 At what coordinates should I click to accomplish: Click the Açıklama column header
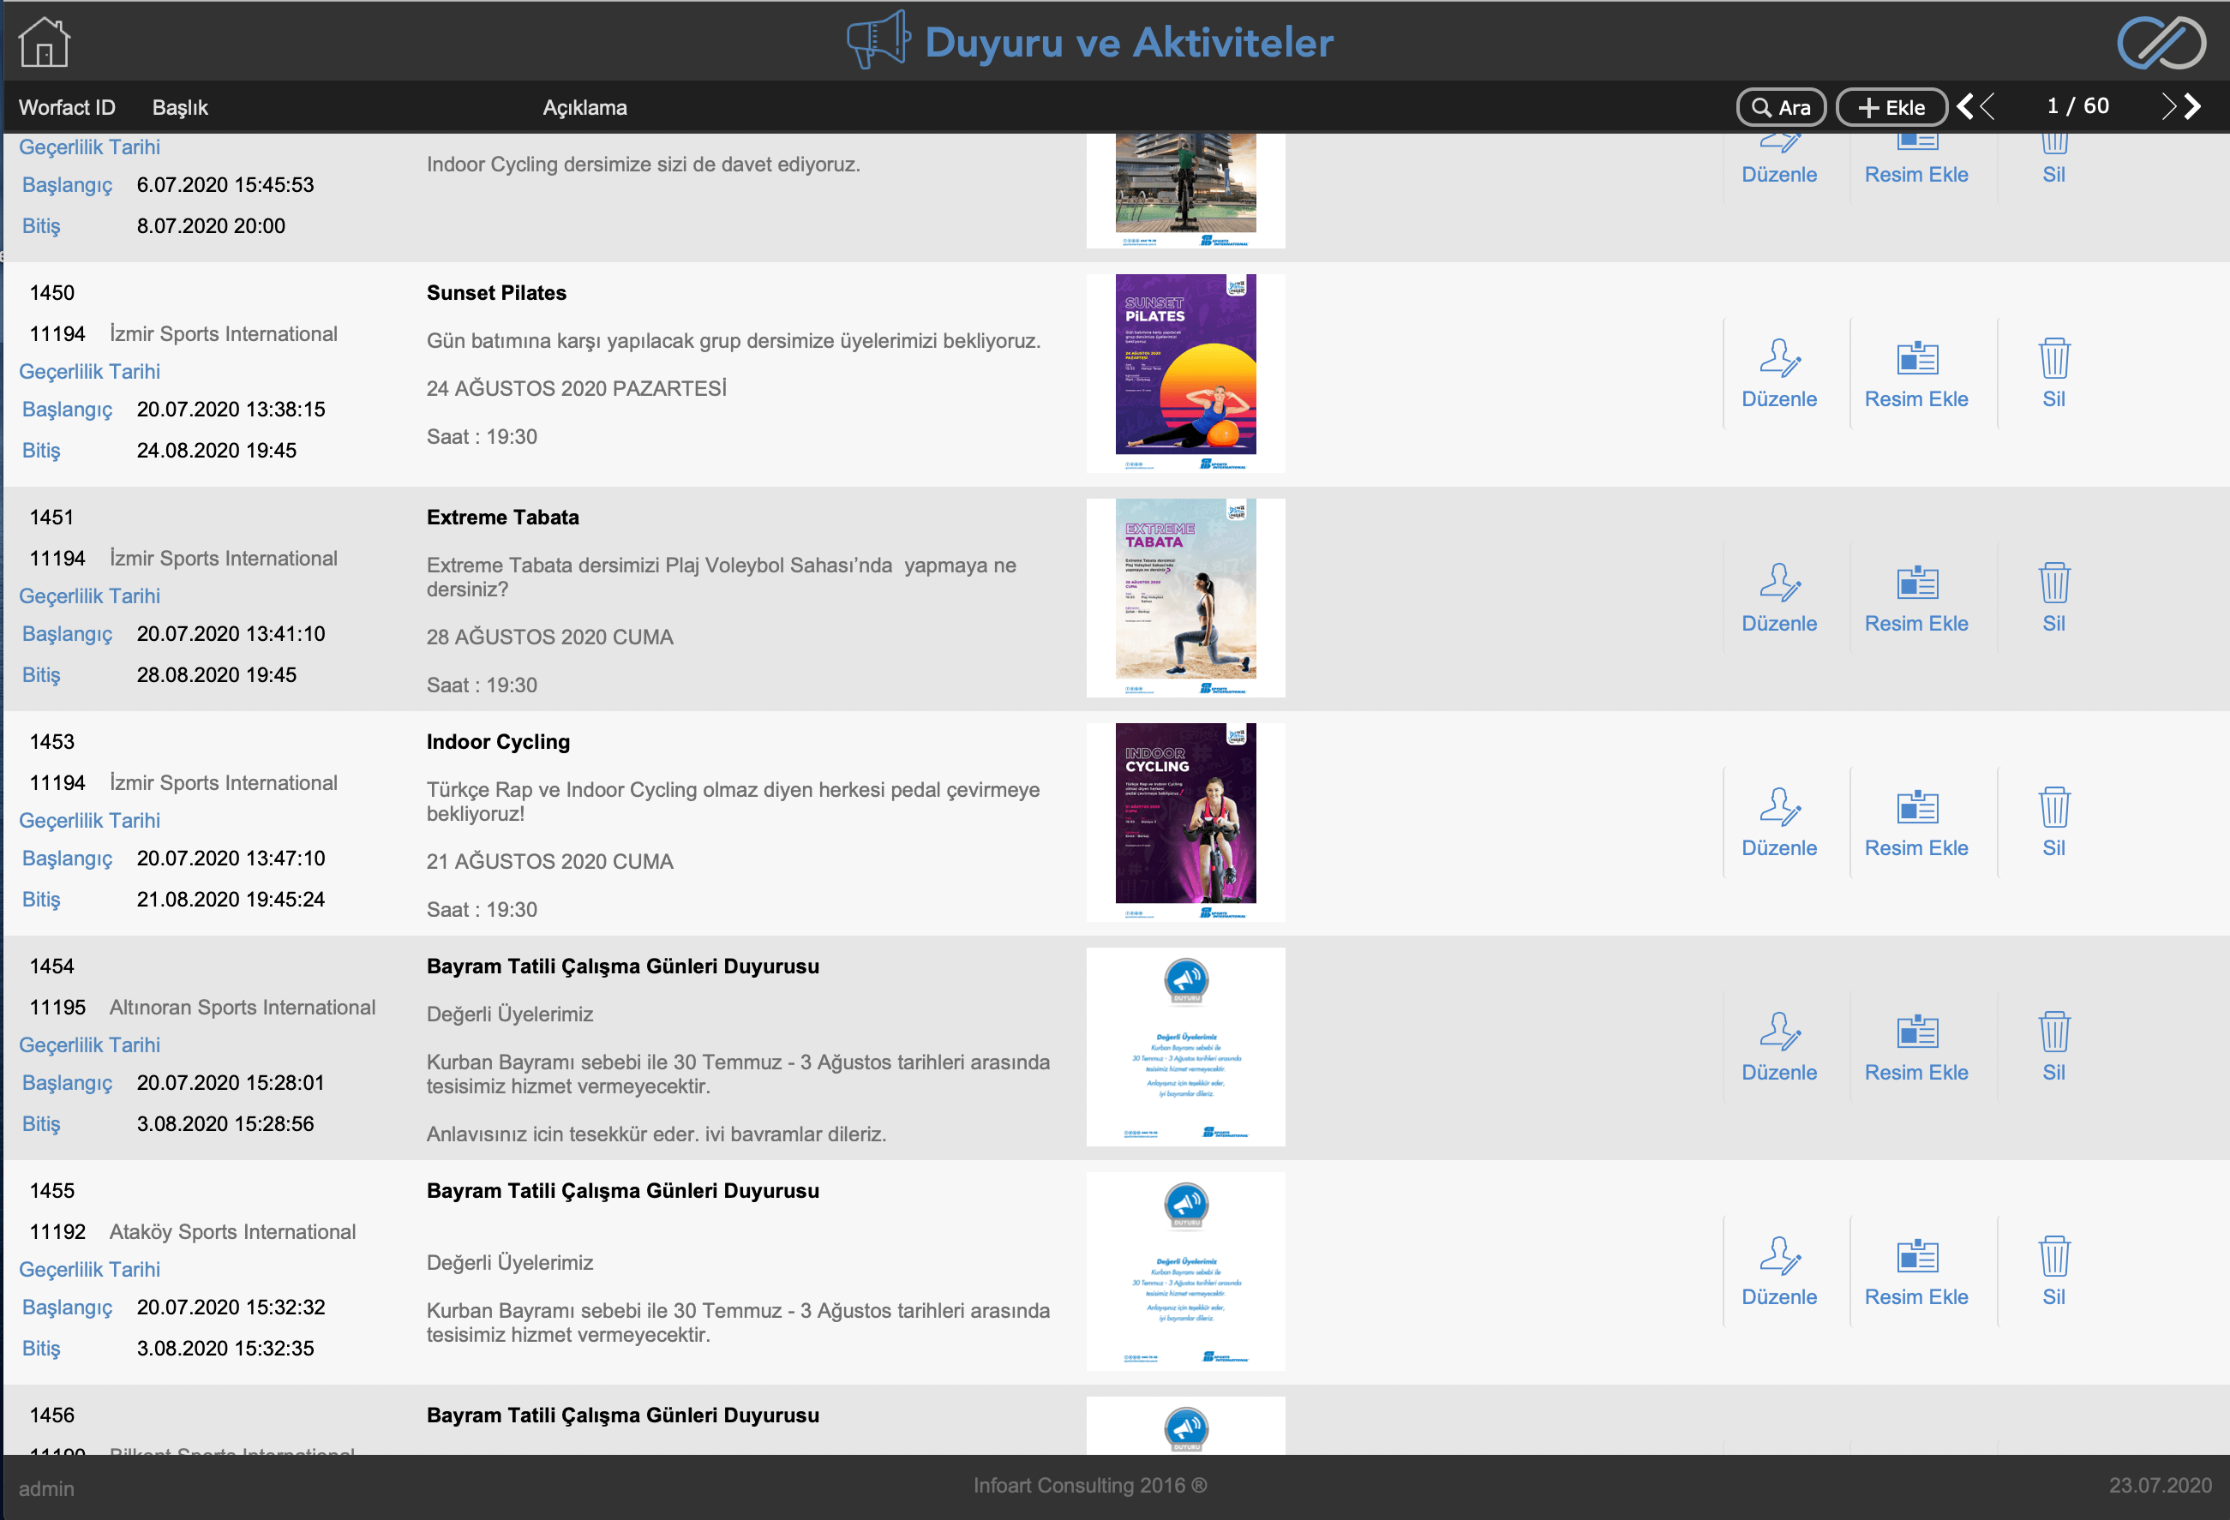tap(585, 107)
